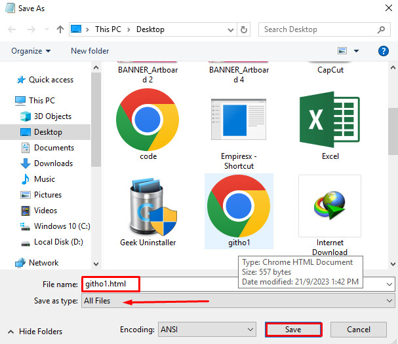Screen dimensions: 398x344
Task: Open the view options dropdown arrow
Action: tap(356, 51)
